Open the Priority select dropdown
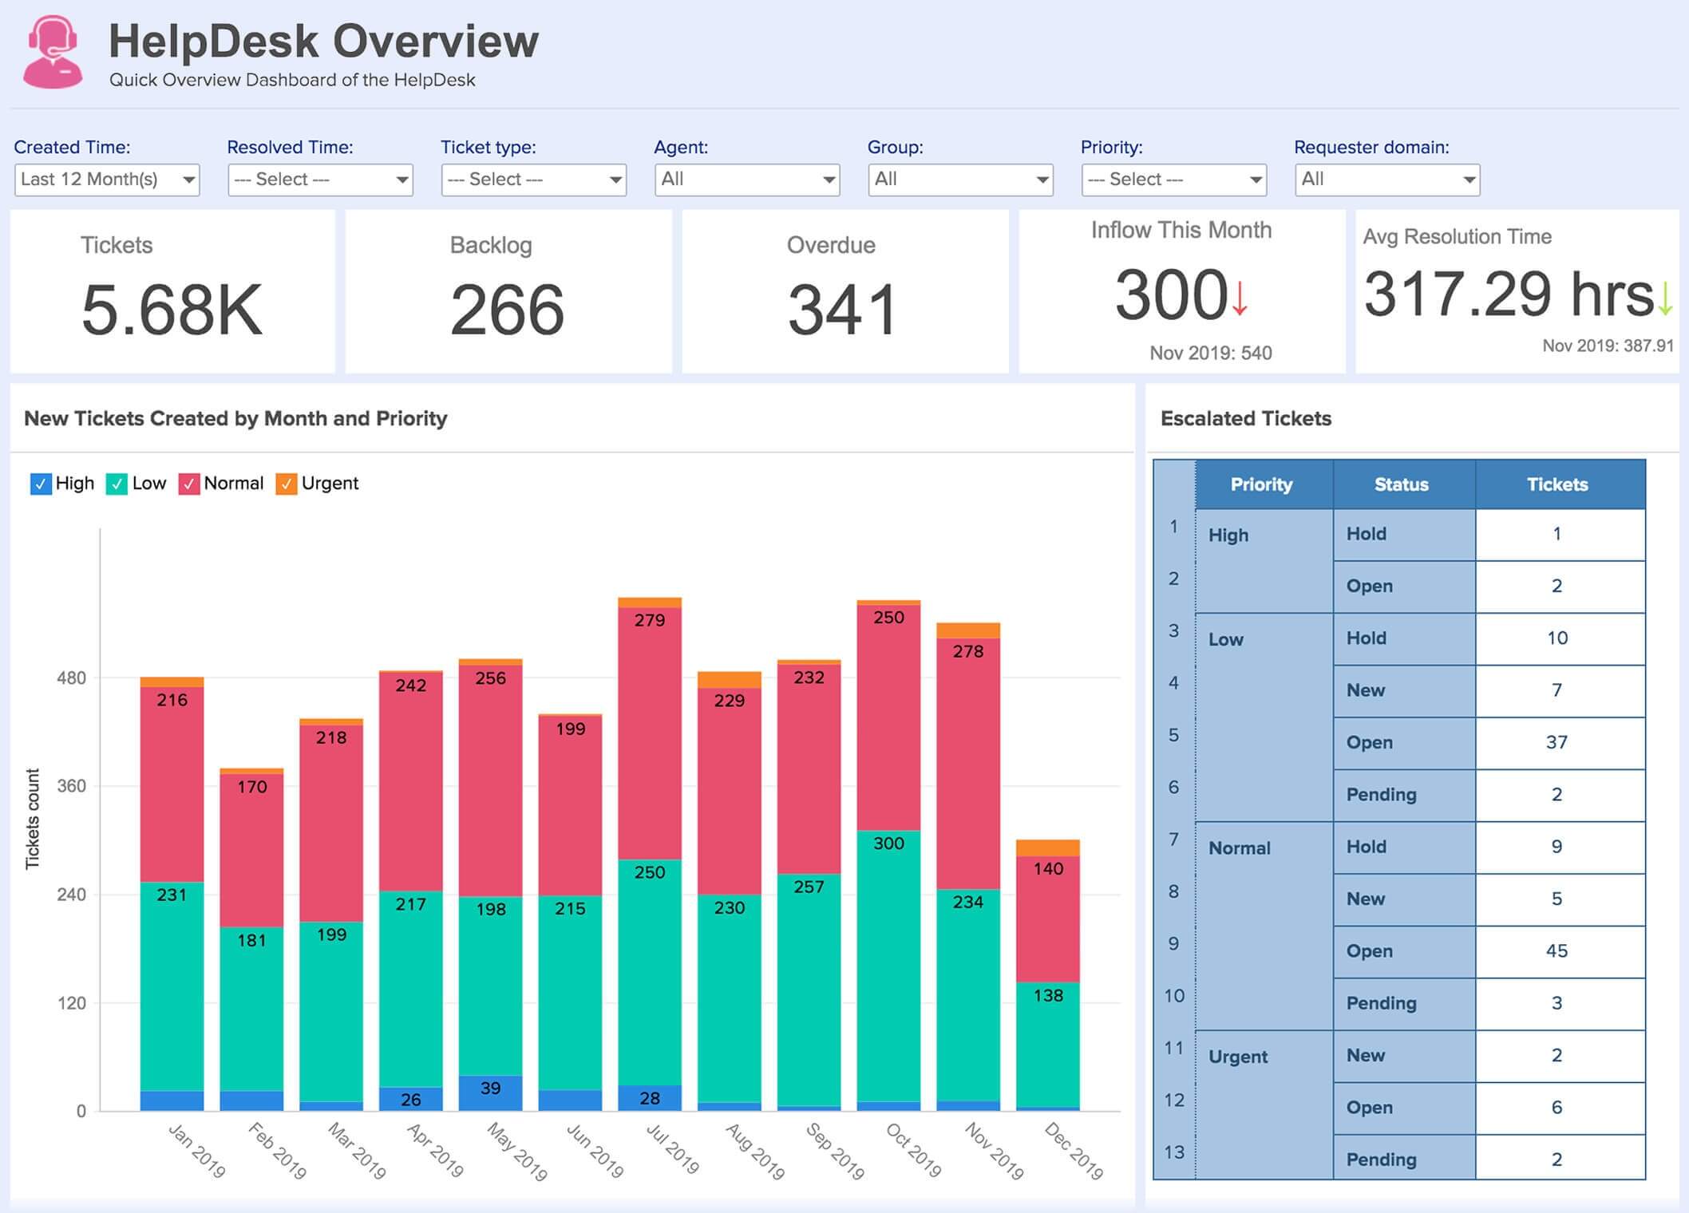Screen dimensions: 1689x1213 tap(1173, 179)
